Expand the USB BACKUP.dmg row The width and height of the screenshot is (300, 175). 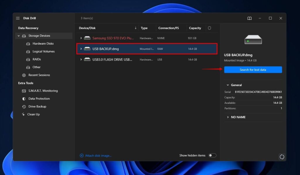tap(81, 49)
